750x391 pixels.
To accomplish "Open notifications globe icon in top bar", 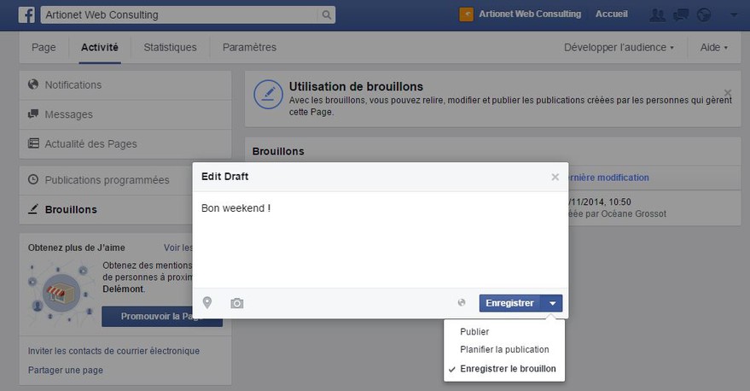I will click(704, 15).
